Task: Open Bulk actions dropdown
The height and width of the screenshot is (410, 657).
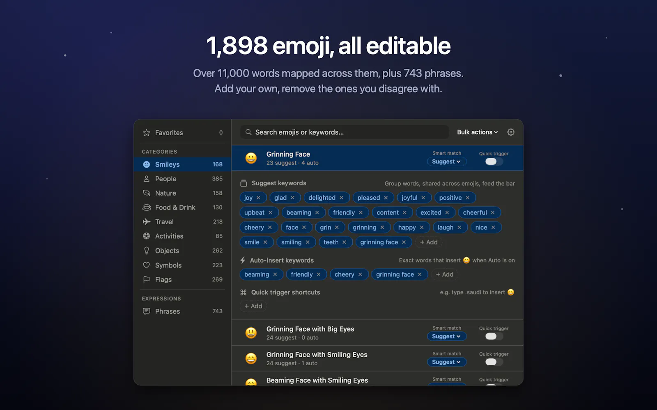Action: [x=477, y=132]
